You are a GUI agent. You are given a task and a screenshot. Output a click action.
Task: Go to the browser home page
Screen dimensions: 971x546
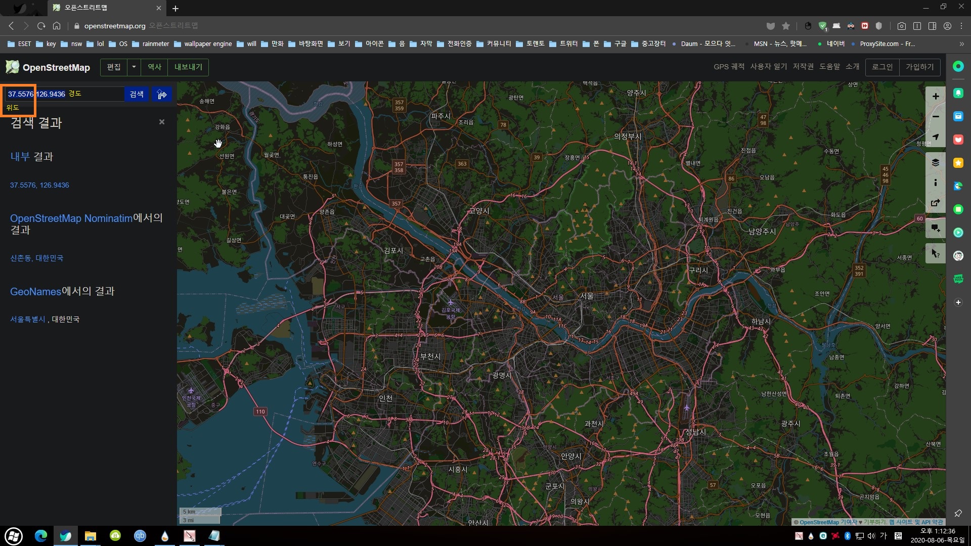tap(57, 26)
